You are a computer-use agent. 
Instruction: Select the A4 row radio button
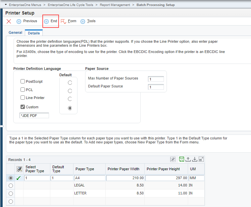pyautogui.click(x=11, y=178)
